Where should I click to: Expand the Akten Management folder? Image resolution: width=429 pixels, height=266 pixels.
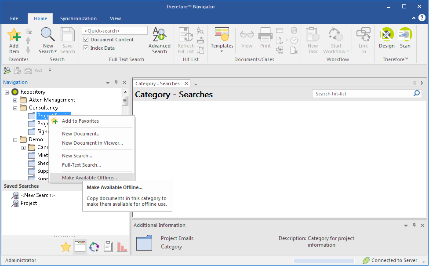click(x=15, y=100)
